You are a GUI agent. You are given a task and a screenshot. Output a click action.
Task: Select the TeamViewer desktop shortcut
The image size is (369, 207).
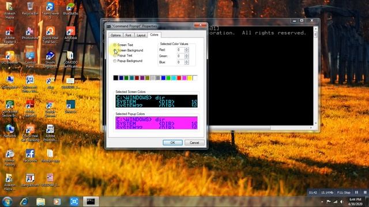point(50,10)
